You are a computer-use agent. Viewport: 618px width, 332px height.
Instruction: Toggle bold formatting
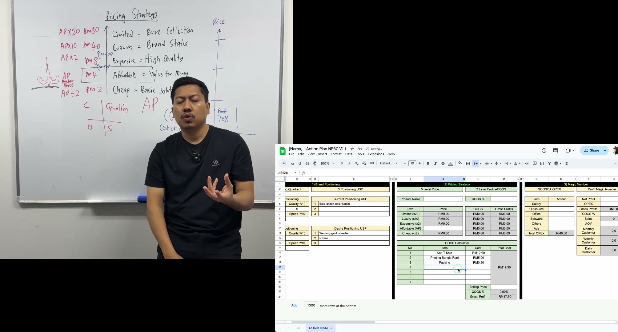coord(428,164)
